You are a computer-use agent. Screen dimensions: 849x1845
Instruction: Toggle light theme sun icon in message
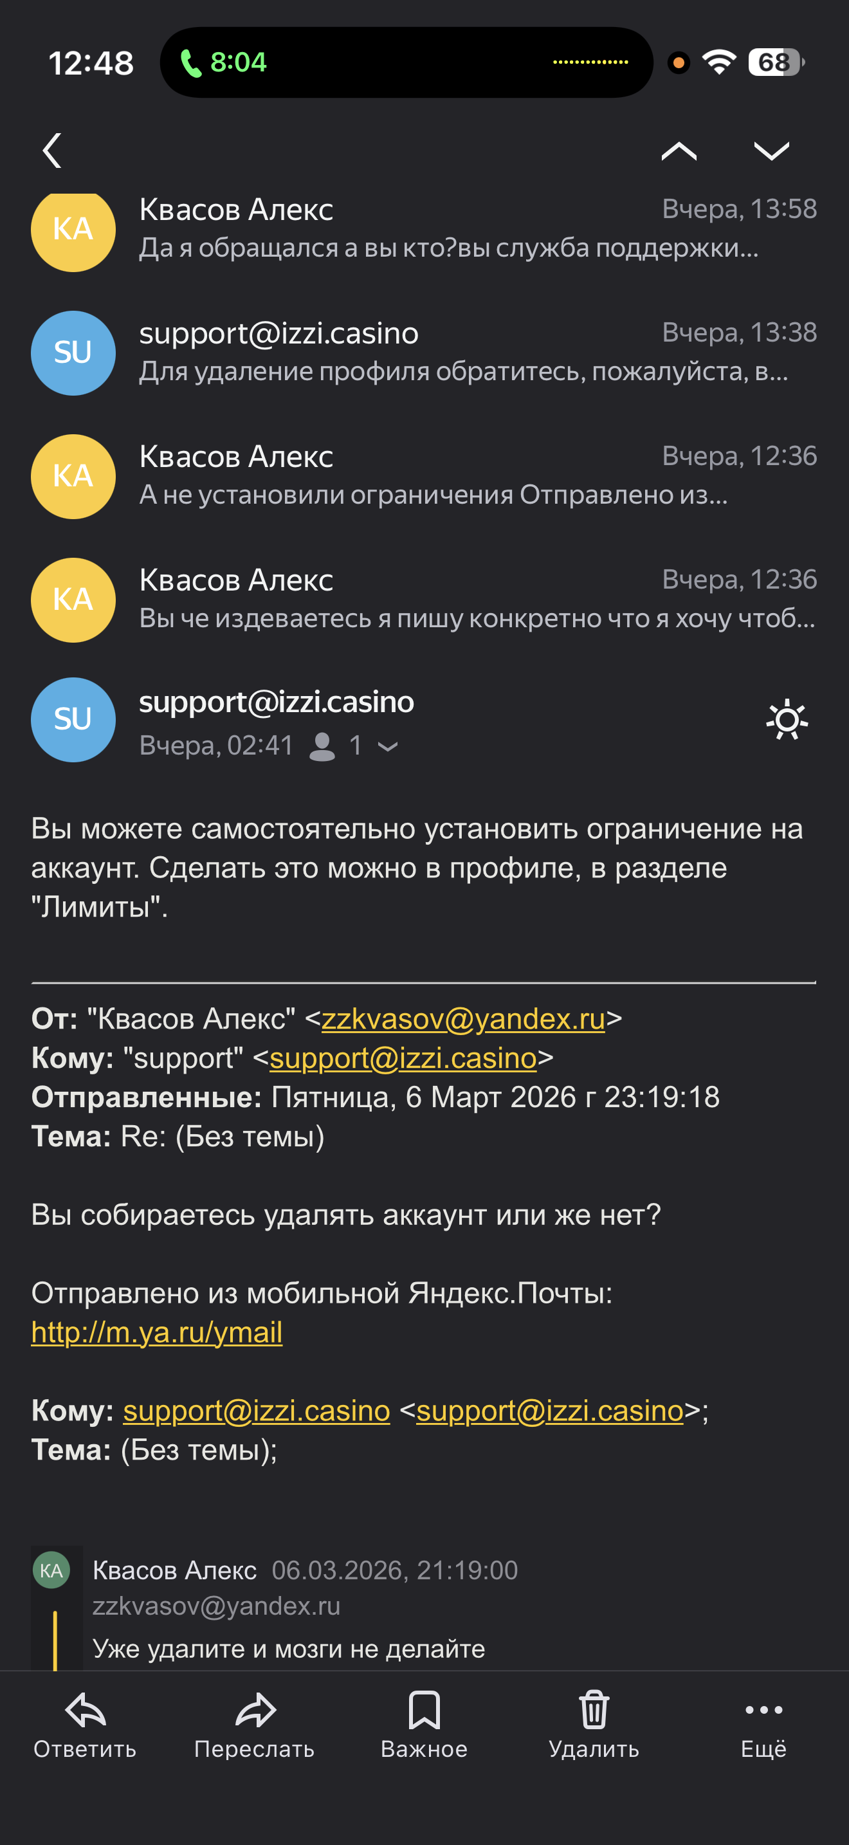click(787, 720)
